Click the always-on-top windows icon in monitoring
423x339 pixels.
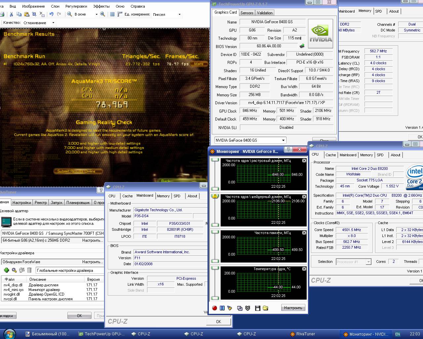pyautogui.click(x=240, y=308)
